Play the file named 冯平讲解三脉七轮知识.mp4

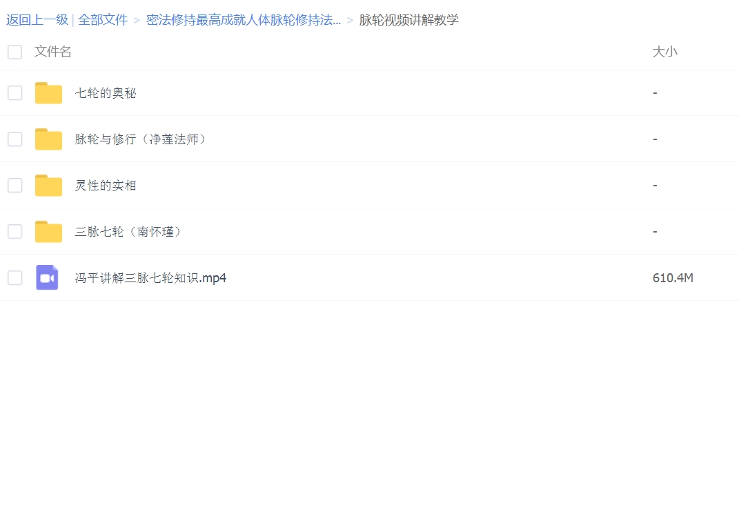150,278
